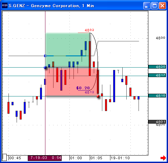The image size is (168, 163).
Task: Select the red star exit marker
Action: click(x=98, y=96)
